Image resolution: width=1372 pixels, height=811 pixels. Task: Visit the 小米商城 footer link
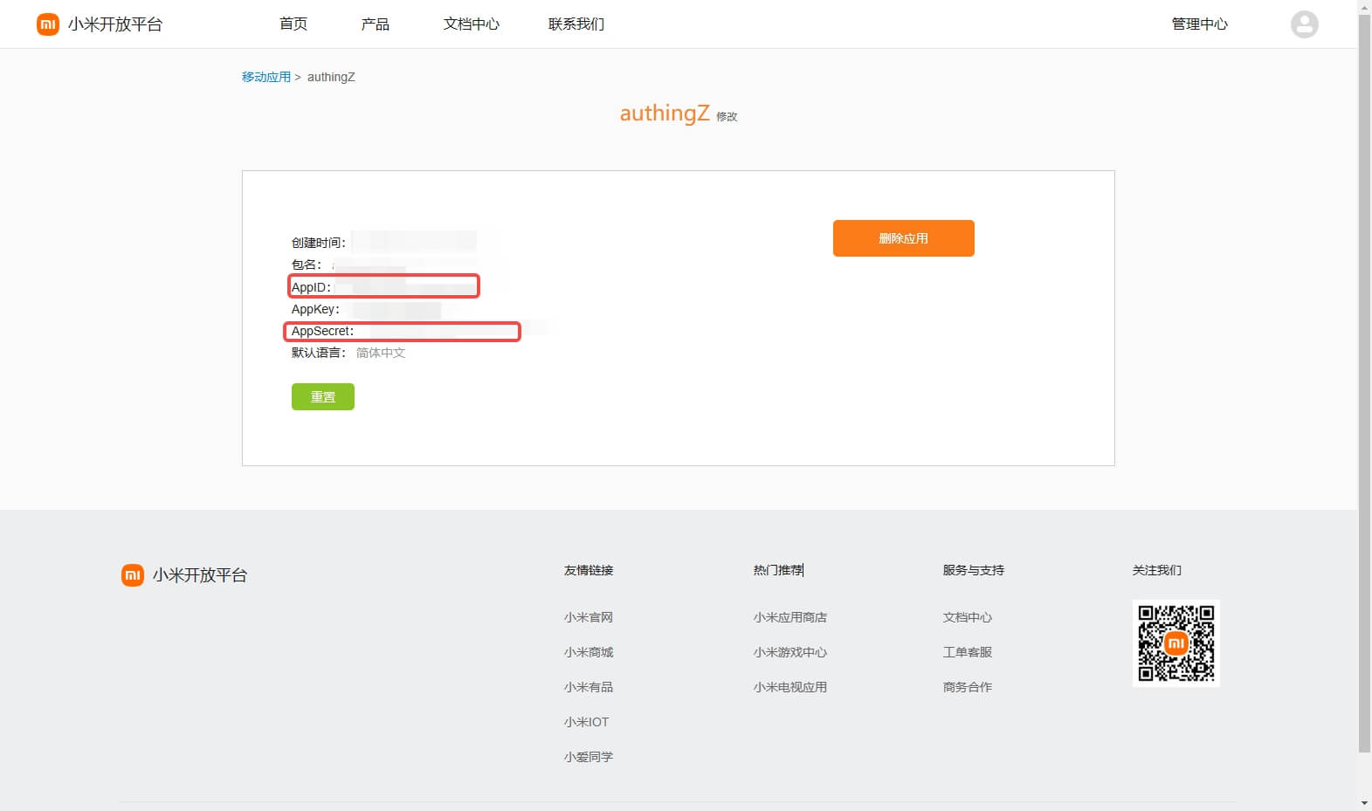click(x=589, y=652)
